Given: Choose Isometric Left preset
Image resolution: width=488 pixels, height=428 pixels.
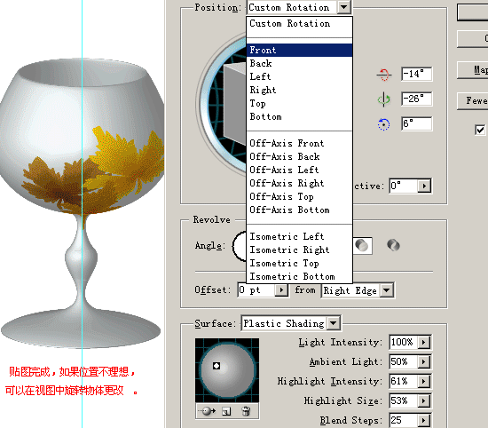Looking at the screenshot, I should pyautogui.click(x=299, y=237).
